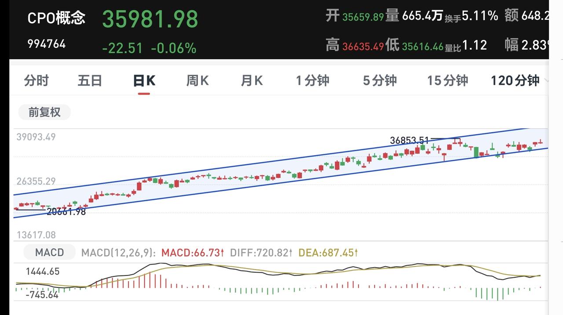This screenshot has height=315, width=563.
Task: Click the DEA:687.45 indicator value
Action: (x=327, y=253)
